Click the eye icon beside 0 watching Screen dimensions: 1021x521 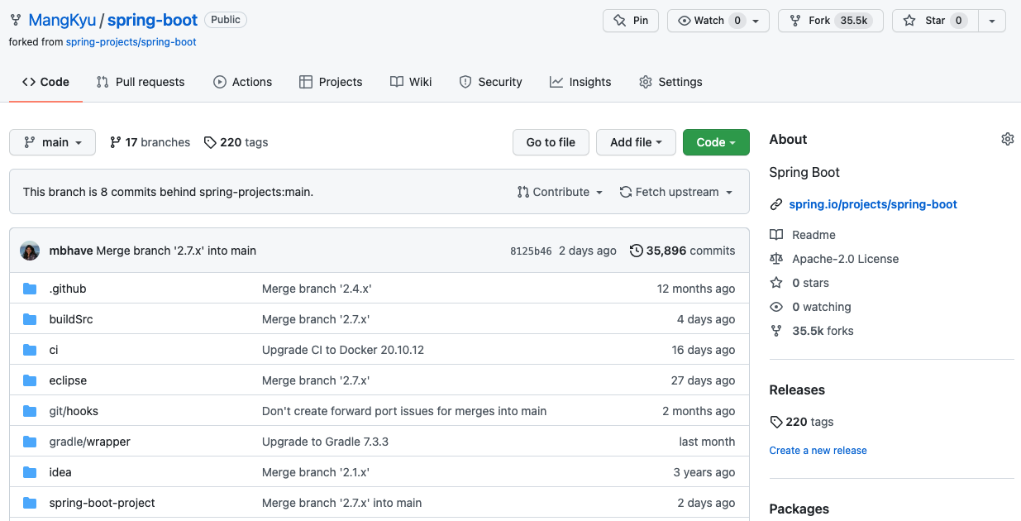click(x=775, y=307)
